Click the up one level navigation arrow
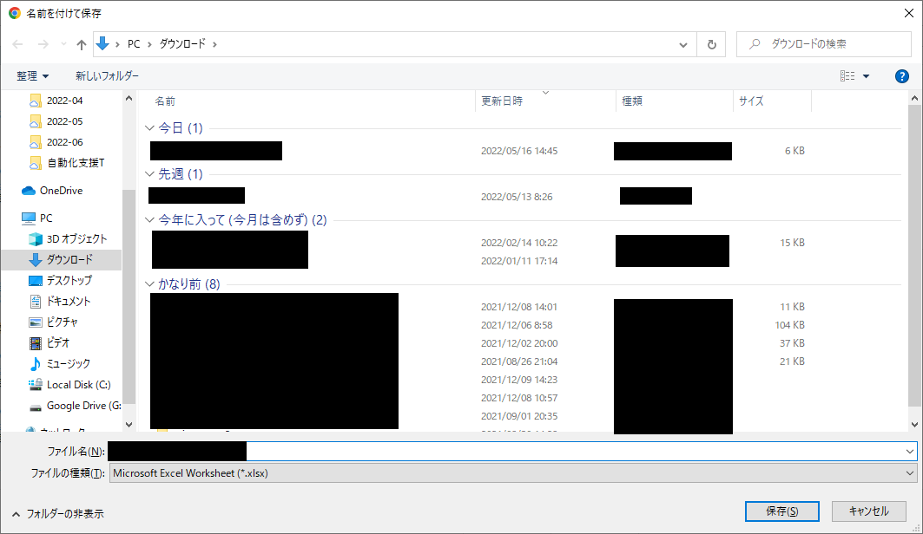 (x=81, y=43)
